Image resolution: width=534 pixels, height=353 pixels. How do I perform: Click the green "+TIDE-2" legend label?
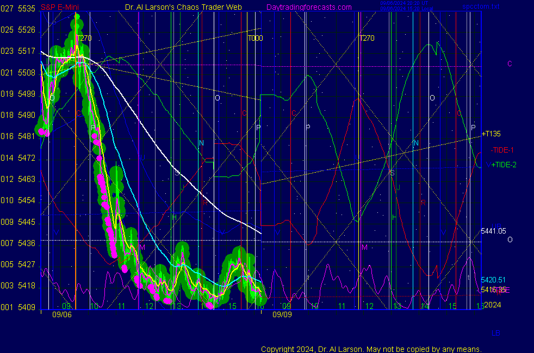[x=504, y=165]
